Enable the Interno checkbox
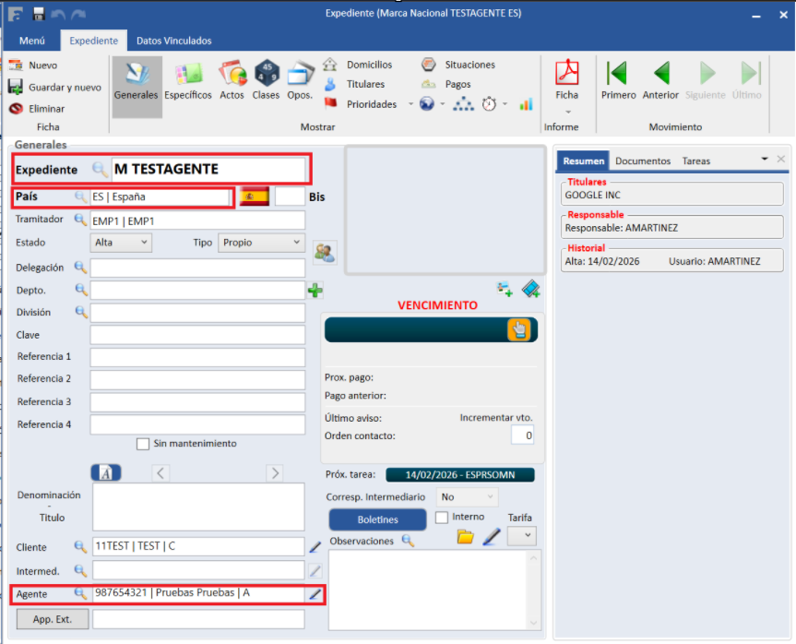Image resolution: width=796 pixels, height=644 pixels. pyautogui.click(x=442, y=518)
